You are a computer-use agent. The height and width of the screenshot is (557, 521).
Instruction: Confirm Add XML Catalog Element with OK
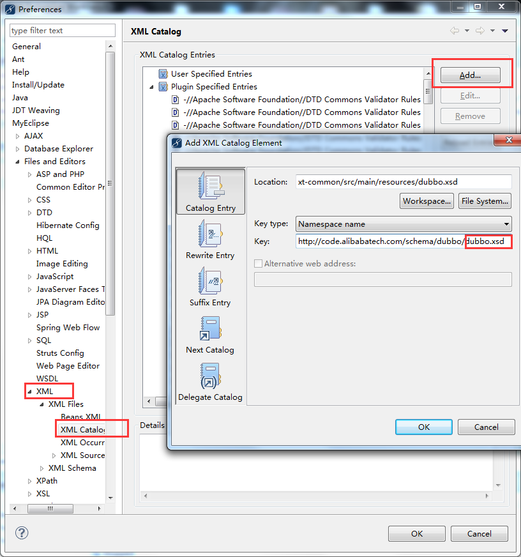424,427
